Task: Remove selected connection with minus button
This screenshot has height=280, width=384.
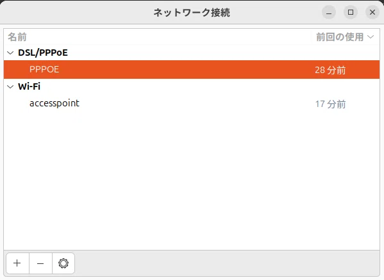Action: pyautogui.click(x=40, y=263)
